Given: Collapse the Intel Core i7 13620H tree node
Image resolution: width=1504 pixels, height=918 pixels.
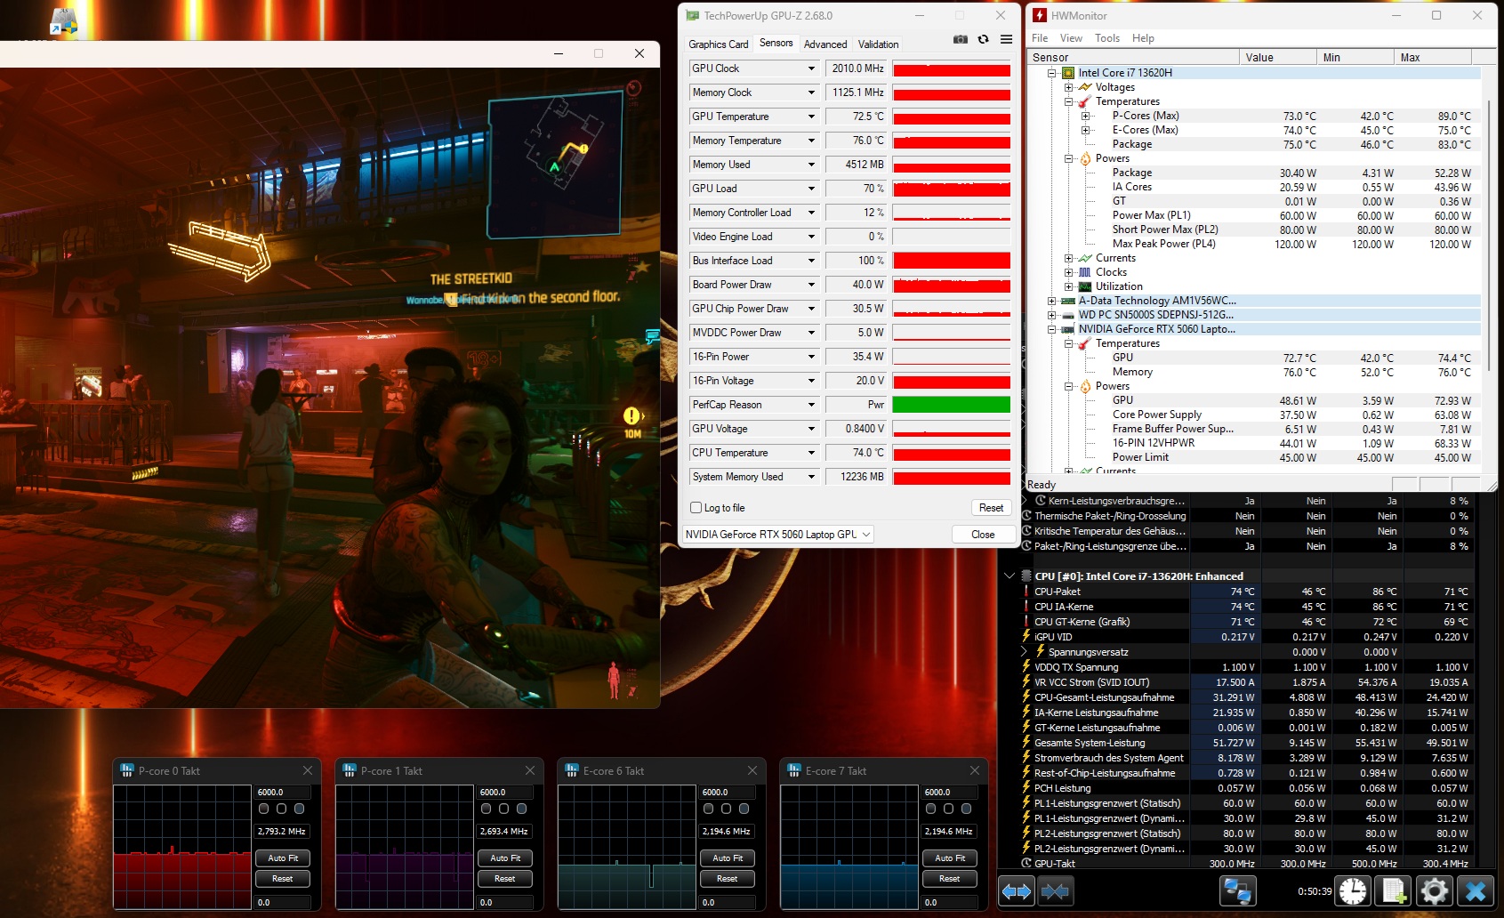Looking at the screenshot, I should click(x=1051, y=73).
